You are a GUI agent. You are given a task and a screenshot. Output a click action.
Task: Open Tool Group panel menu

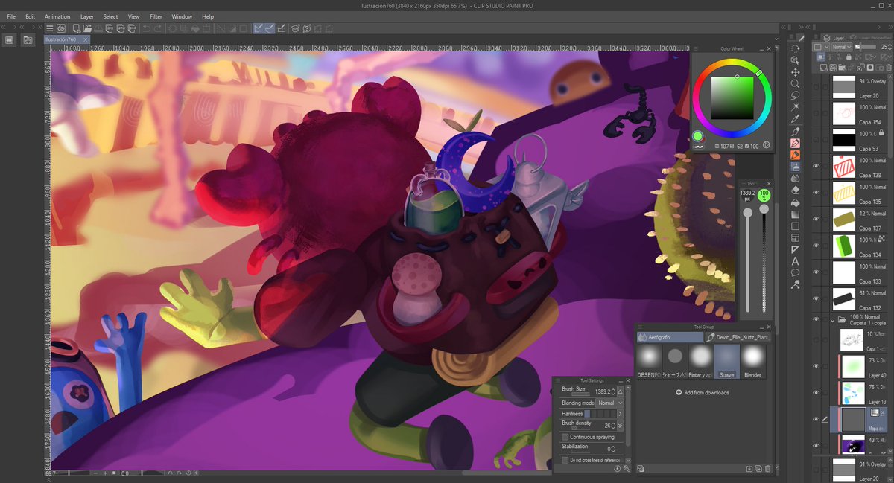click(x=639, y=326)
